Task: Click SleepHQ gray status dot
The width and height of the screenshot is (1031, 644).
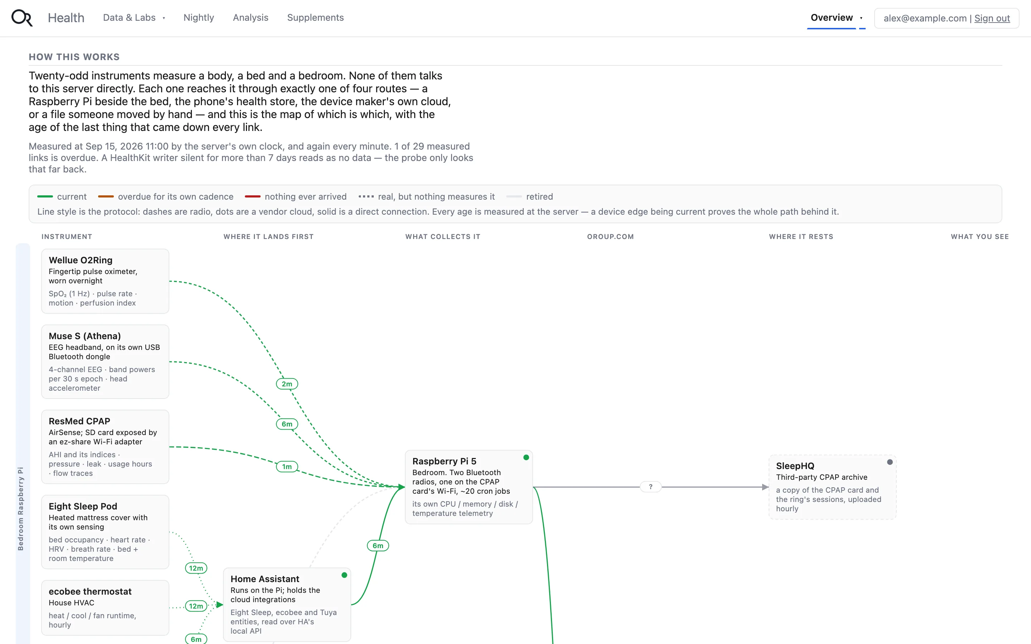Action: (890, 462)
